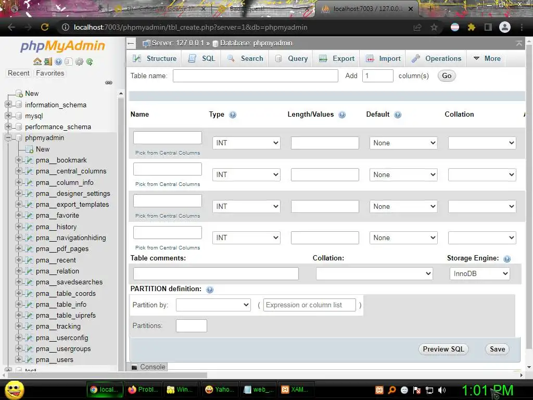Expand the mysql database node
The width and height of the screenshot is (533, 400).
pyautogui.click(x=8, y=116)
